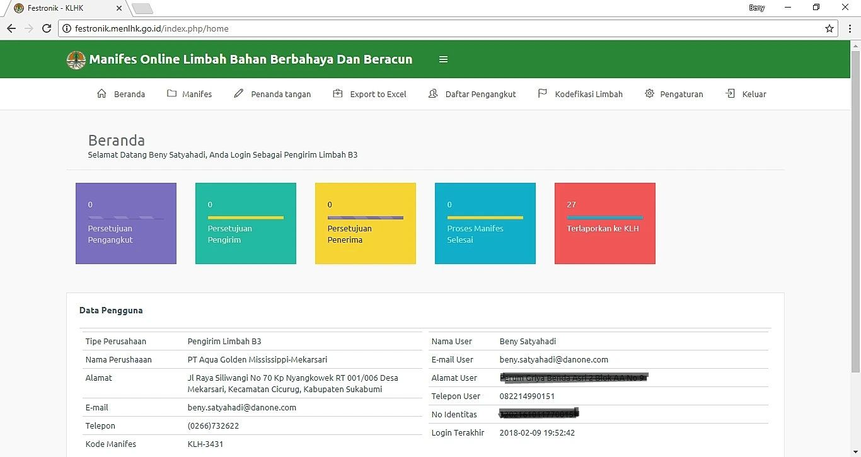This screenshot has width=861, height=457.
Task: Click the Beranda page heading
Action: pyautogui.click(x=117, y=140)
